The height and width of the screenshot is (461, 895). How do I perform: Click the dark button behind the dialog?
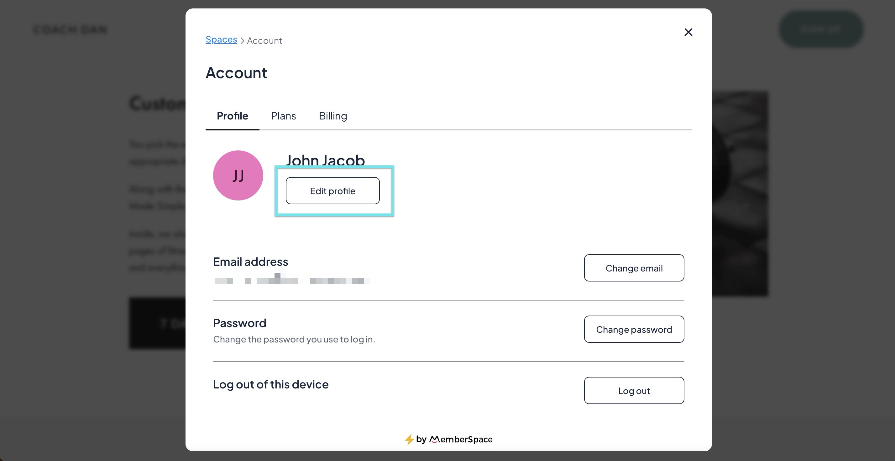click(x=157, y=323)
